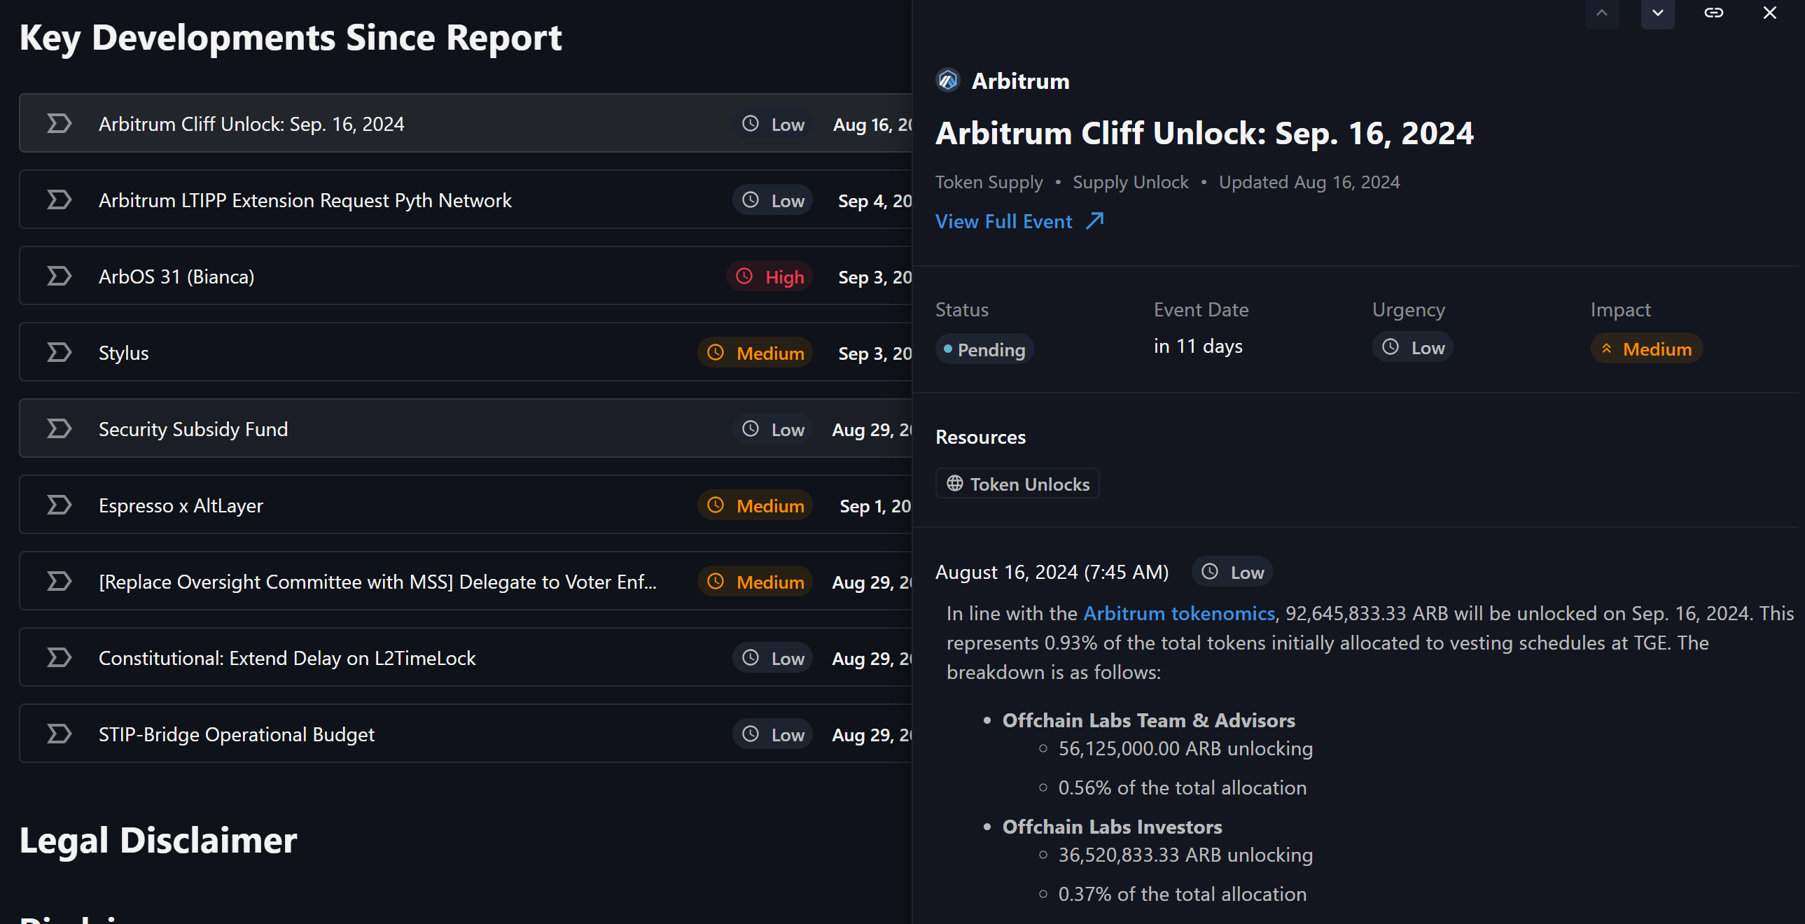Screen dimensions: 1805x924
Task: Click Low badge on Arbitrum LTIPP Extension row
Action: (772, 200)
